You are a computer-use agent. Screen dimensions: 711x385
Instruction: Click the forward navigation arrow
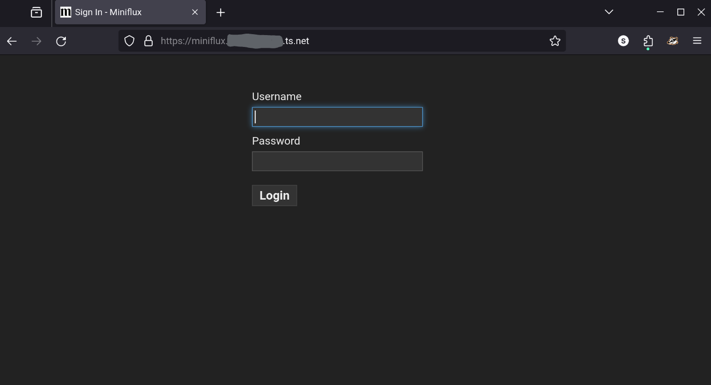(37, 41)
